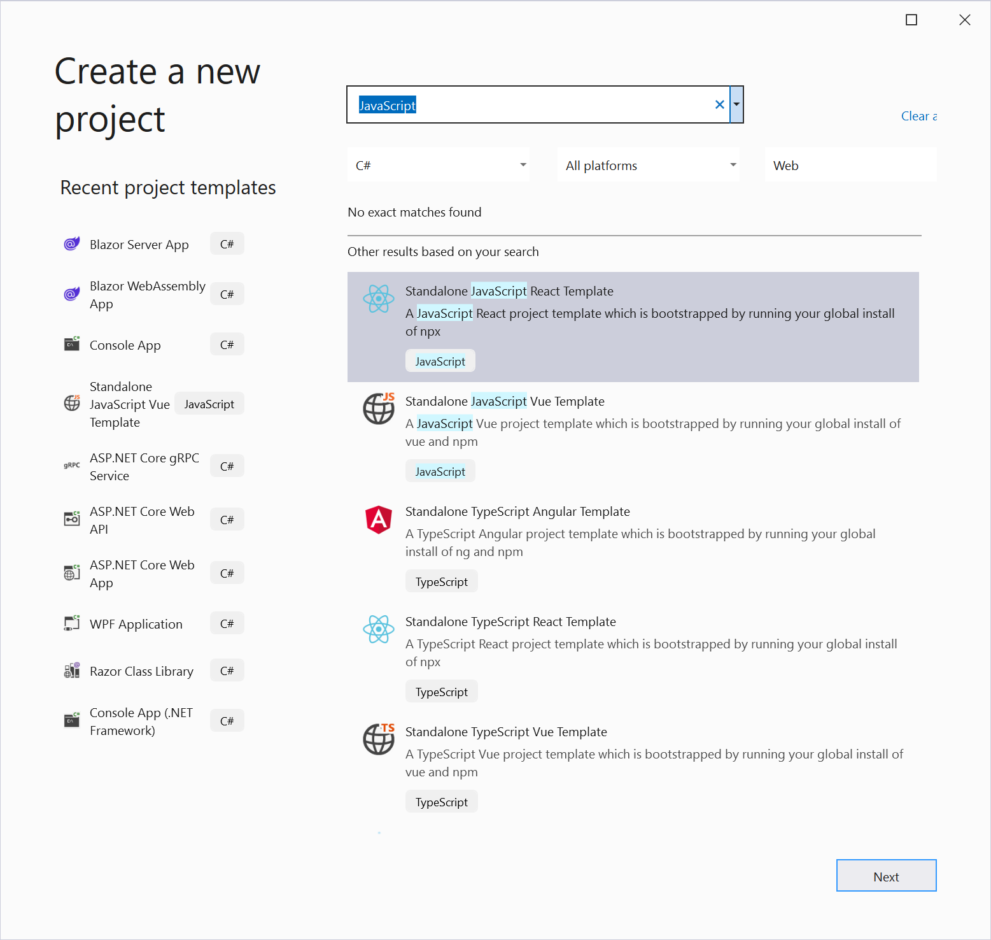Click the Clear all link
Viewport: 991px width, 940px height.
point(918,116)
